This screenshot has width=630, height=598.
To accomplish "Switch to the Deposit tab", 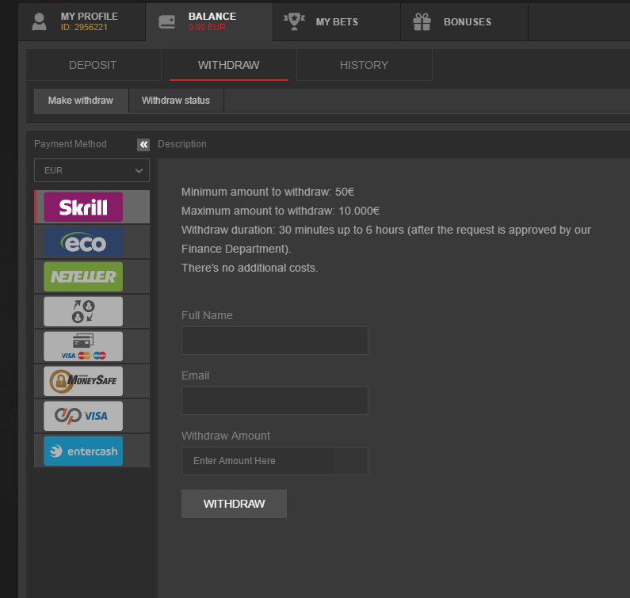I will pyautogui.click(x=94, y=65).
